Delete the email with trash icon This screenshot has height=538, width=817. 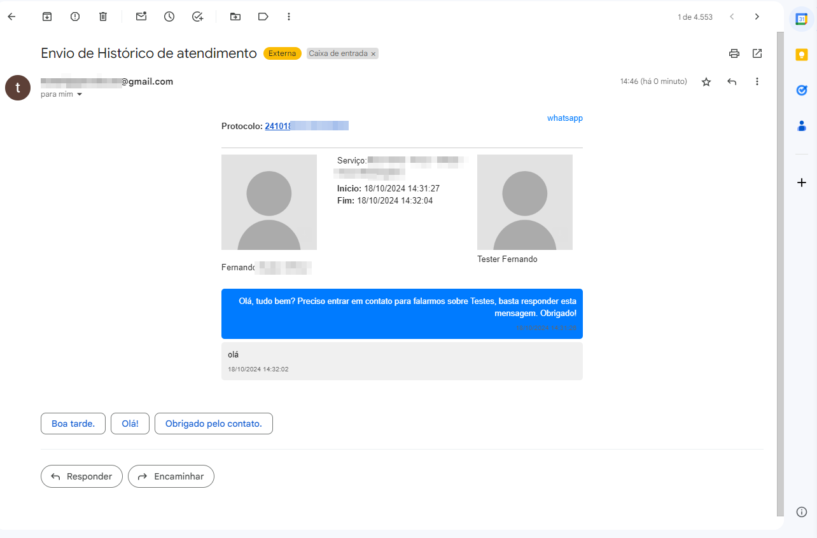(x=103, y=17)
